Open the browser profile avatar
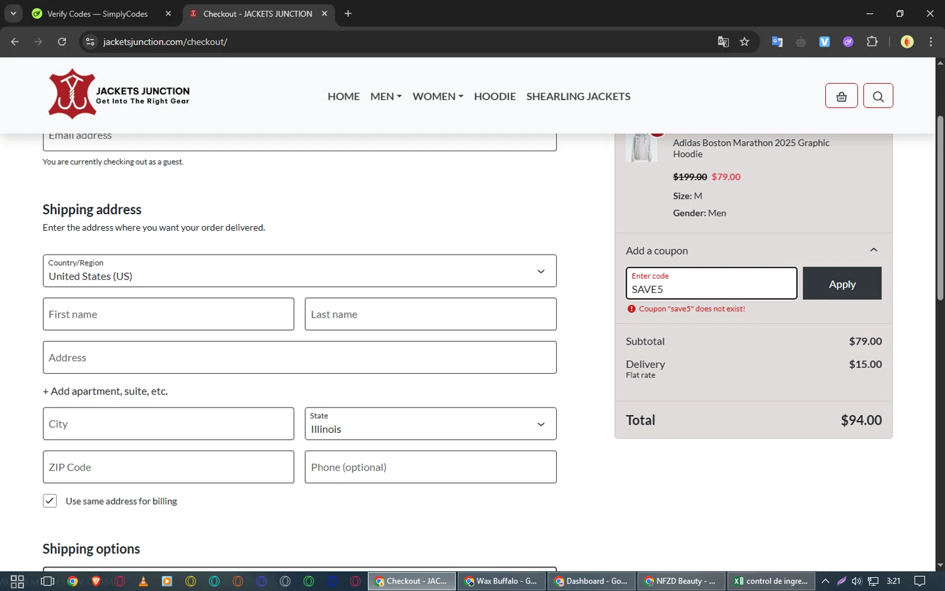 [x=907, y=42]
